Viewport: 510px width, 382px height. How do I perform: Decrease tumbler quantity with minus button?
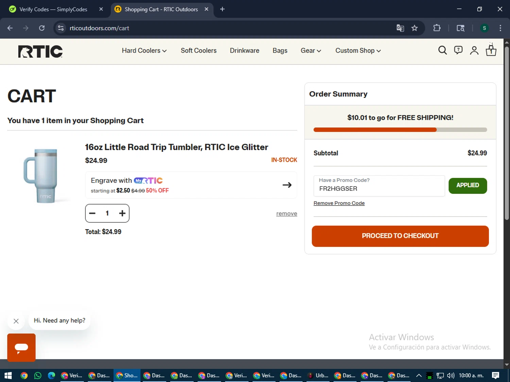point(92,213)
